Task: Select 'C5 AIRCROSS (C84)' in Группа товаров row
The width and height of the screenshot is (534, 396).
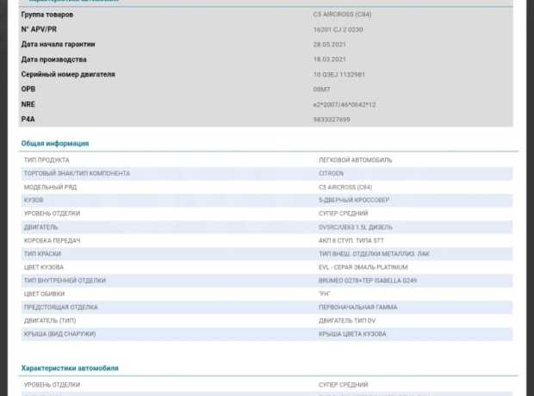Action: pyautogui.click(x=342, y=15)
